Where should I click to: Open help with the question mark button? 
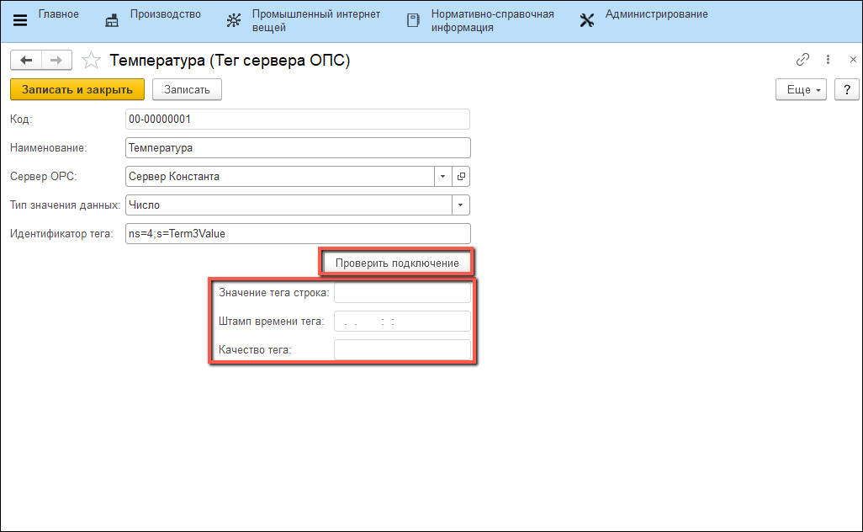[x=846, y=90]
